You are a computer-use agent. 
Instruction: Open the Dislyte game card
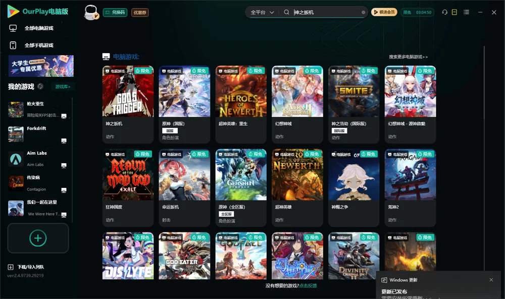pyautogui.click(x=128, y=256)
